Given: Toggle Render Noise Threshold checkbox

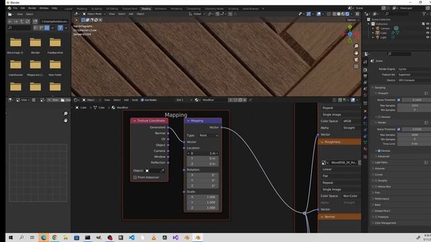Looking at the screenshot, I should (x=399, y=129).
